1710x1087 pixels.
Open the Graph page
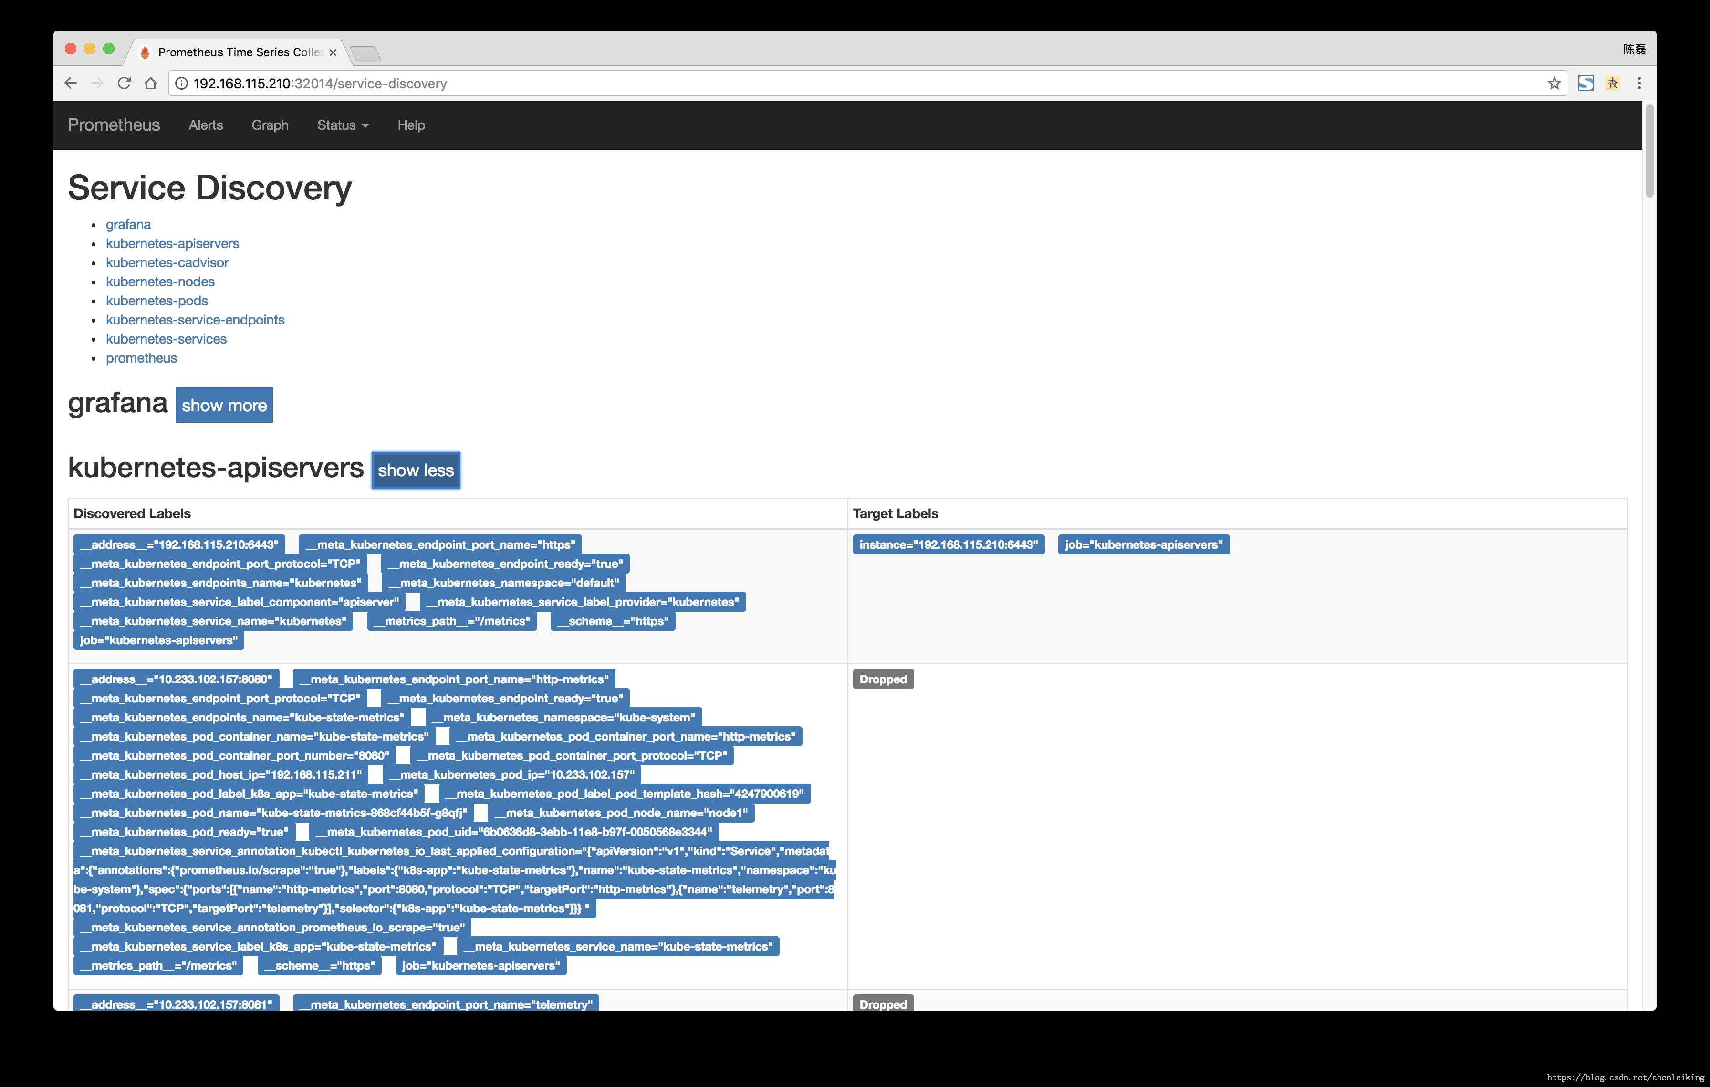coord(270,125)
